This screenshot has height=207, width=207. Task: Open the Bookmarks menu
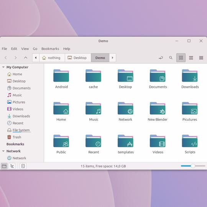pos(50,49)
